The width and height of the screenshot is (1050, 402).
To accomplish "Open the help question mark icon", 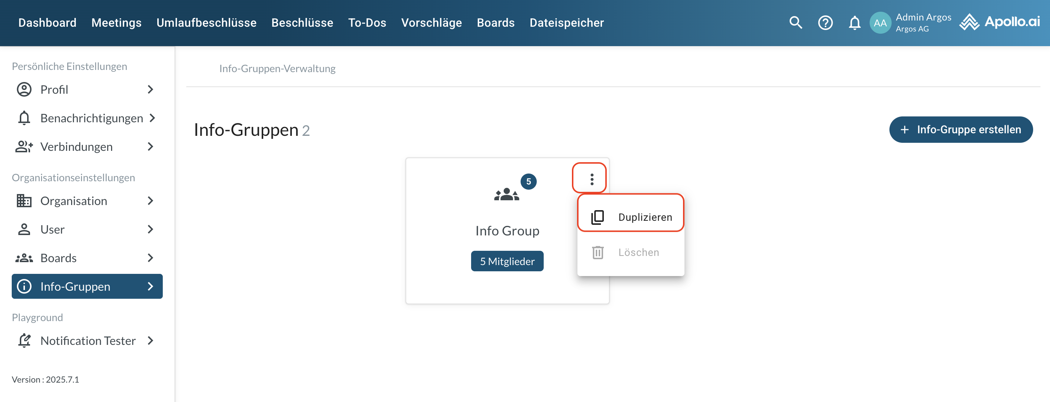I will click(x=825, y=22).
